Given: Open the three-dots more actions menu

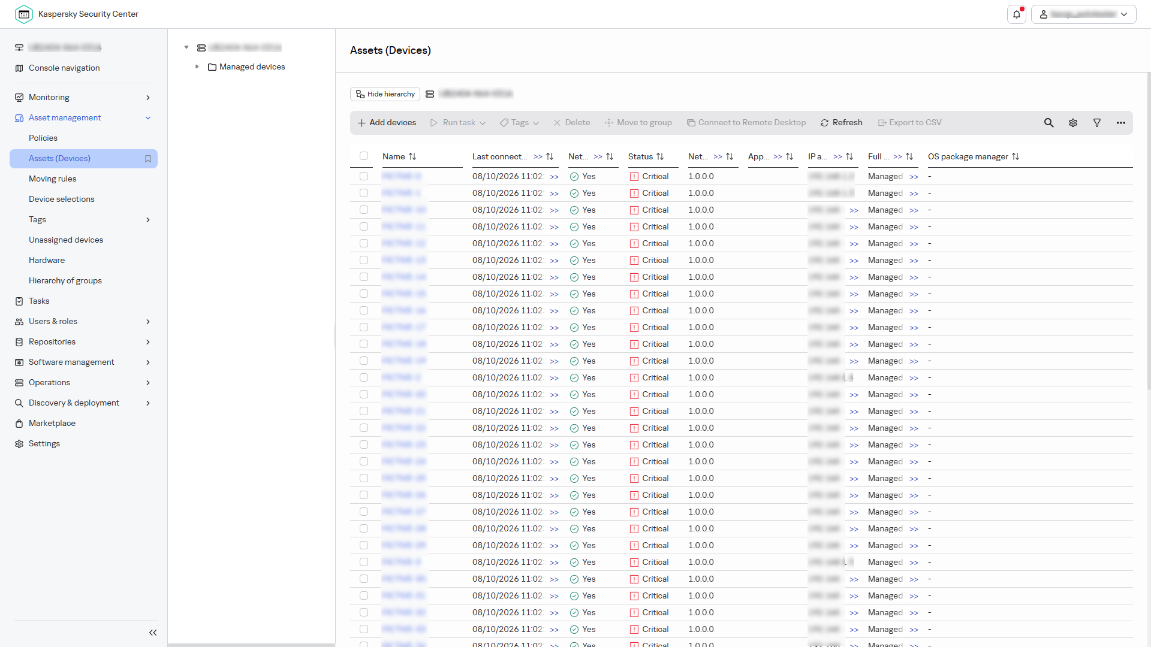Looking at the screenshot, I should [1121, 123].
